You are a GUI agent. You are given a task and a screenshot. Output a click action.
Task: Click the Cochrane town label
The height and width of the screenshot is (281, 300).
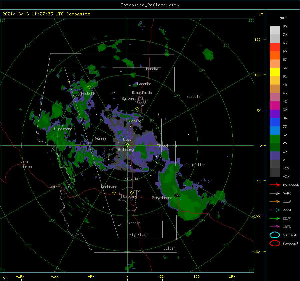[x=109, y=187]
